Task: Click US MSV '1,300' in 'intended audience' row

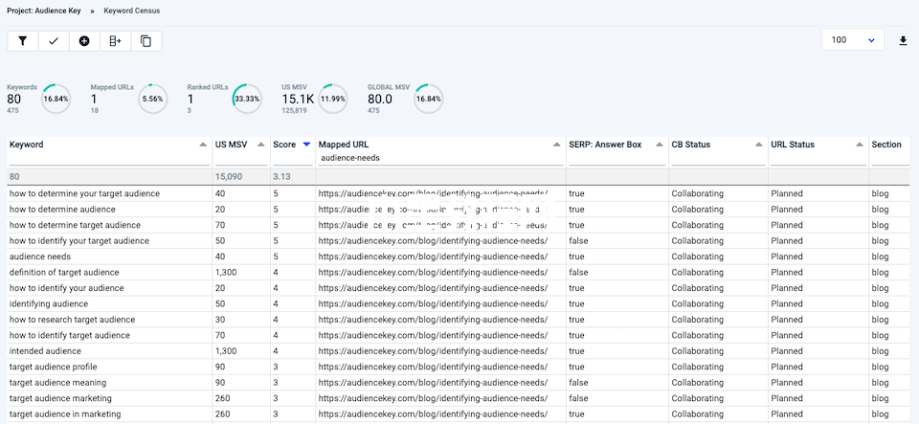Action: click(x=226, y=351)
